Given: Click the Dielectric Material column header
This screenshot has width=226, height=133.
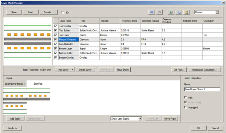Looking at the screenshot, I should coord(151,21).
